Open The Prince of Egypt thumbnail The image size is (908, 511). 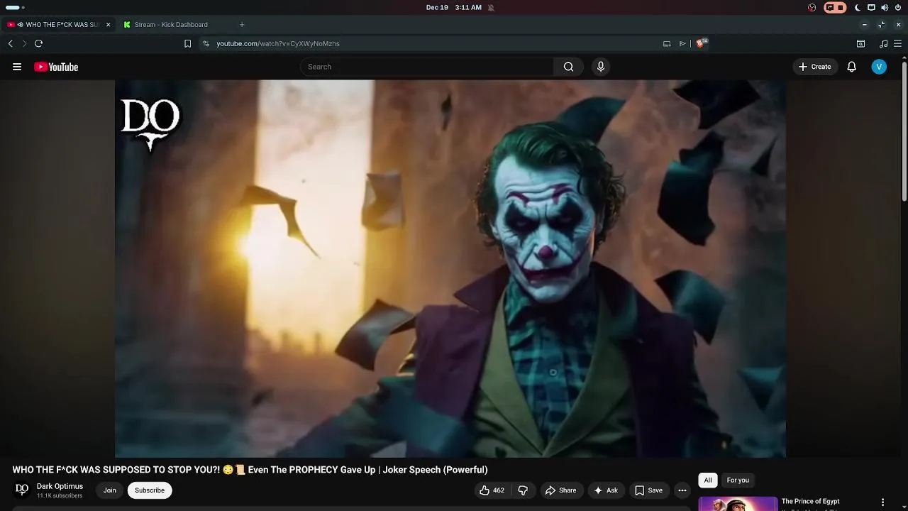pyautogui.click(x=738, y=504)
